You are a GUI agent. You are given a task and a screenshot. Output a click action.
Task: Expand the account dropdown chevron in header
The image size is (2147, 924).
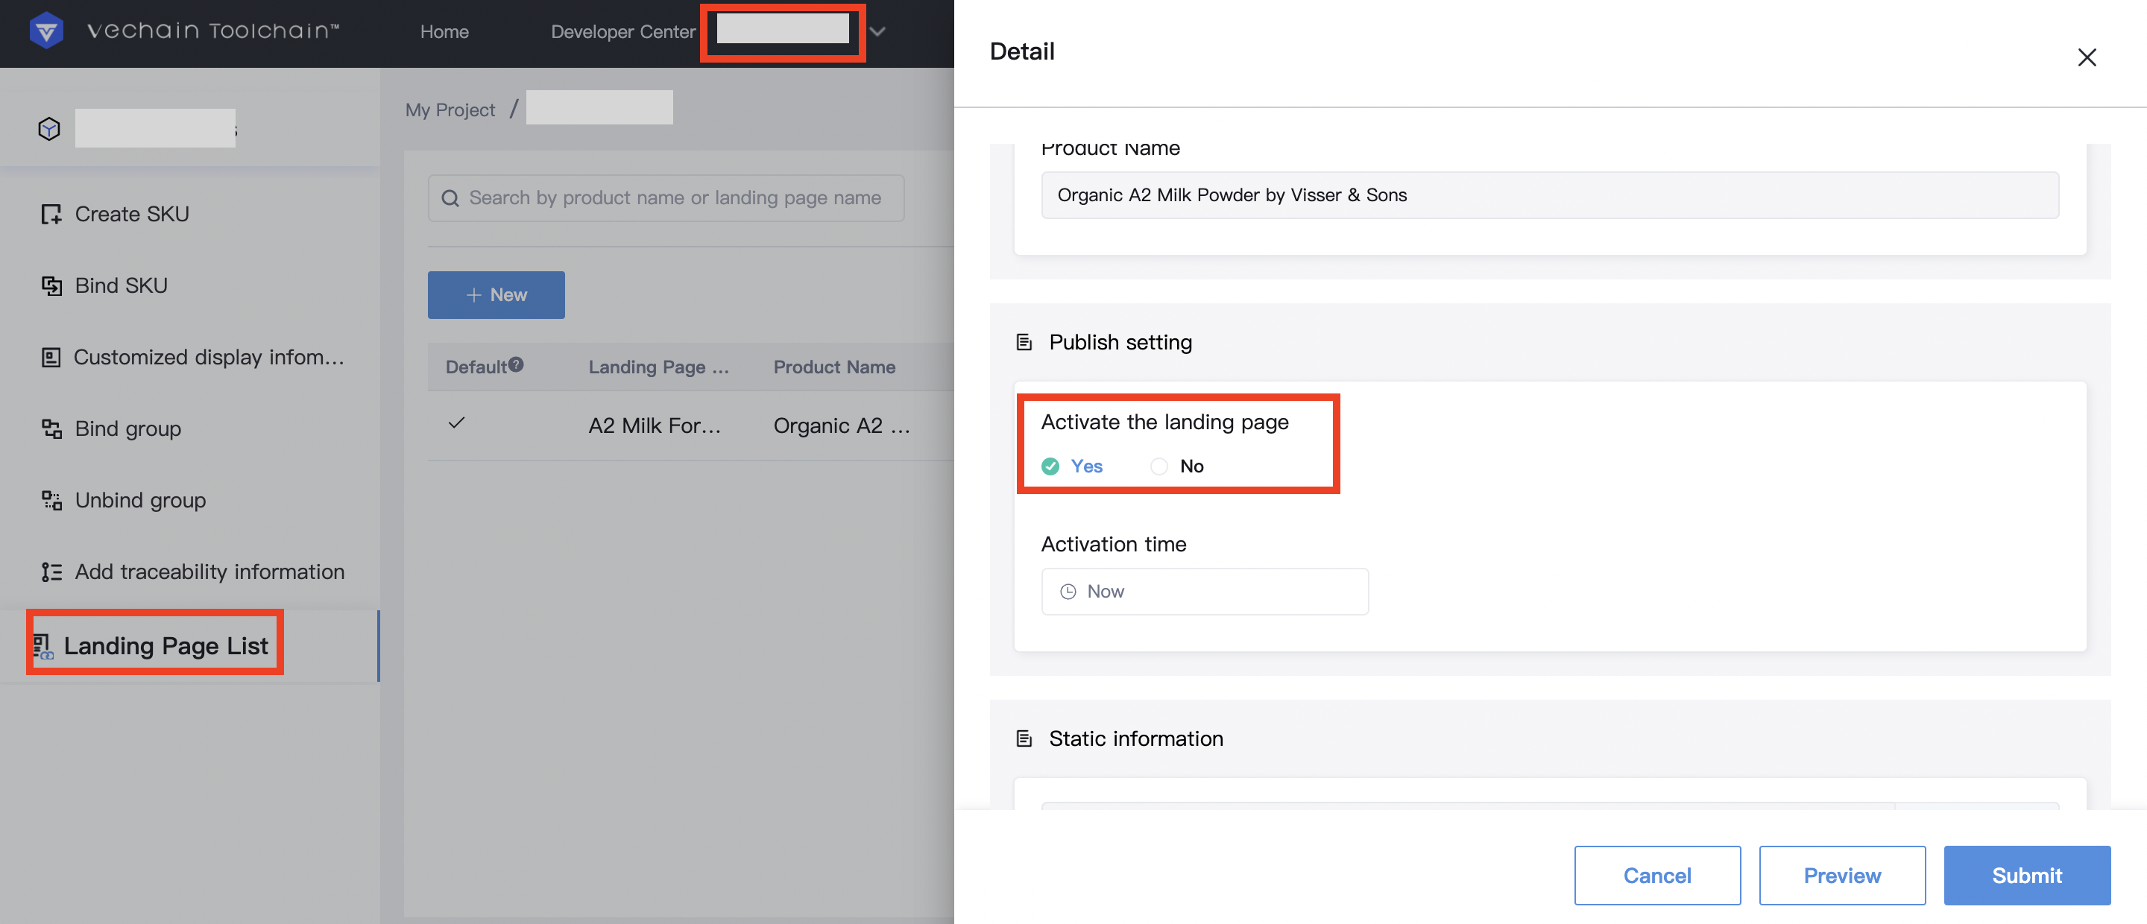pyautogui.click(x=877, y=31)
